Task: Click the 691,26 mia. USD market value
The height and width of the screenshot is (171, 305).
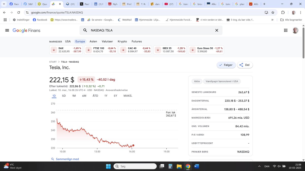Action: pyautogui.click(x=239, y=118)
